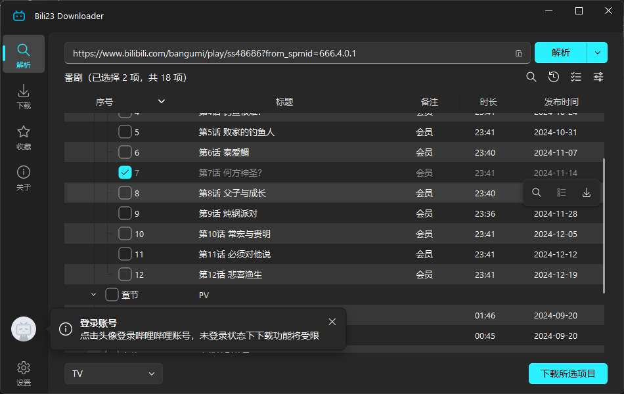Open the dropdown arrow beside 解析 button
Screen dimensions: 624x394
coord(597,53)
